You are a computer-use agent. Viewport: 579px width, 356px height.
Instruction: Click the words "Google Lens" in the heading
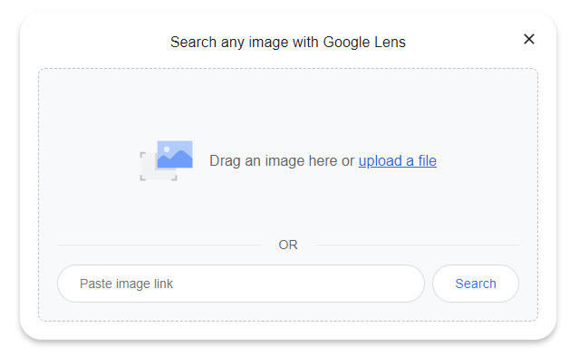[364, 42]
